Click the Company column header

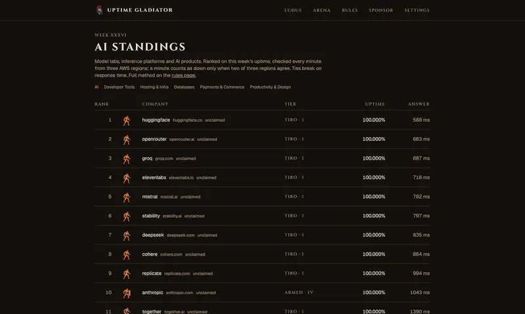tap(155, 104)
